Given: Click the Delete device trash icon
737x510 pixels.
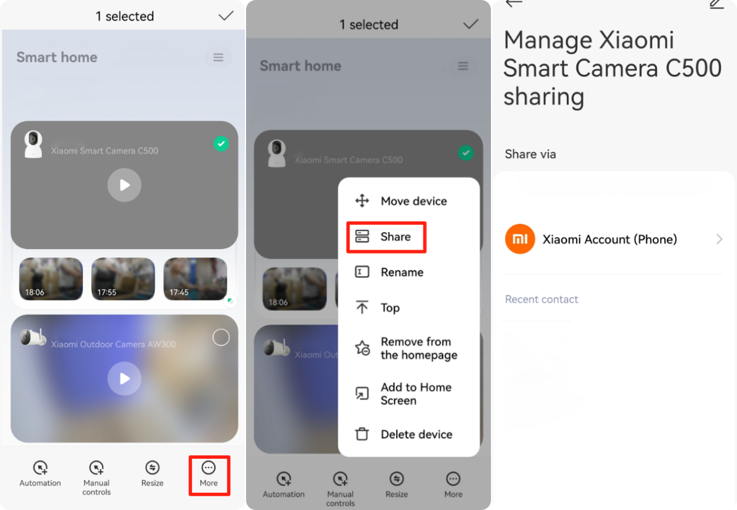Looking at the screenshot, I should (361, 435).
